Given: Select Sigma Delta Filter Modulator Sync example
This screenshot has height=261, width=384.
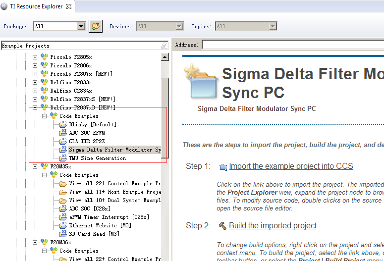Looking at the screenshot, I should coord(115,150).
